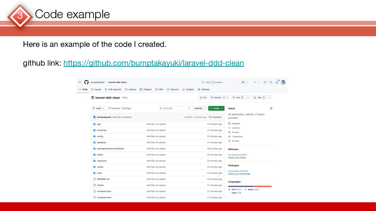Open the tests folder
This screenshot has width=376, height=211.
[x=99, y=173]
